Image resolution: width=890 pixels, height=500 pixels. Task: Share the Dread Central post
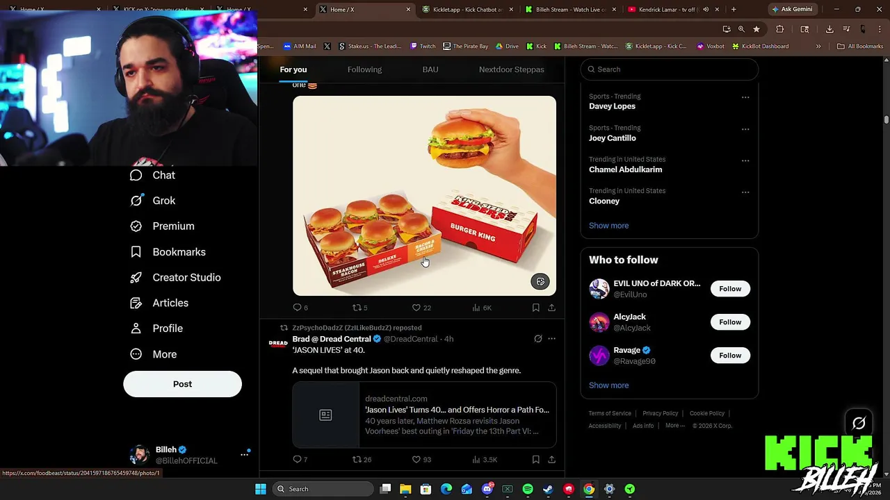point(551,460)
